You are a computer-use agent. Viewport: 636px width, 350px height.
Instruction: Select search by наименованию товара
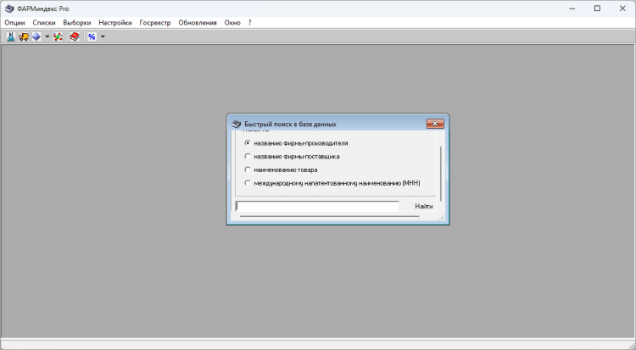pyautogui.click(x=281, y=170)
